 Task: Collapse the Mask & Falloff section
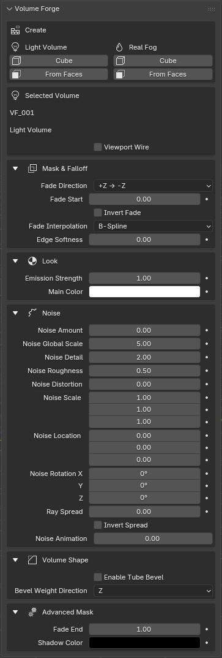(x=15, y=168)
